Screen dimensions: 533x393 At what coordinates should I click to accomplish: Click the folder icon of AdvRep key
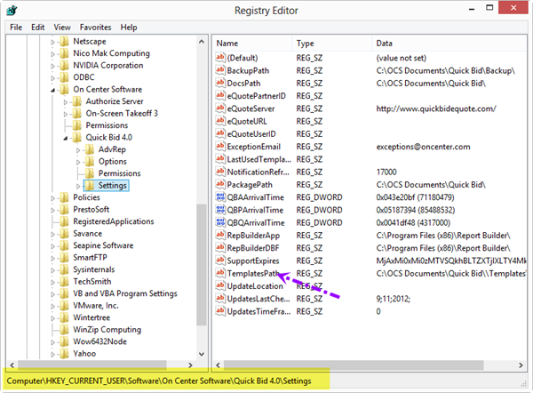[x=90, y=149]
